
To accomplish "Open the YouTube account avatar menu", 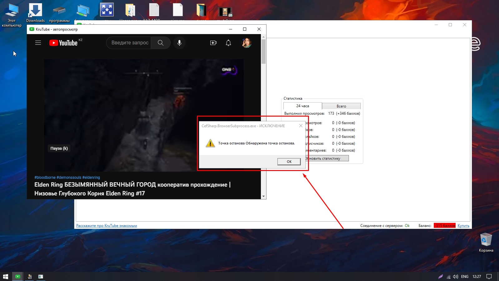I will [247, 43].
